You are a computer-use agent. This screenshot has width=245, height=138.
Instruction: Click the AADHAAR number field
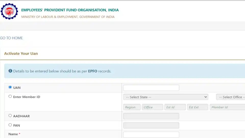[151, 116]
